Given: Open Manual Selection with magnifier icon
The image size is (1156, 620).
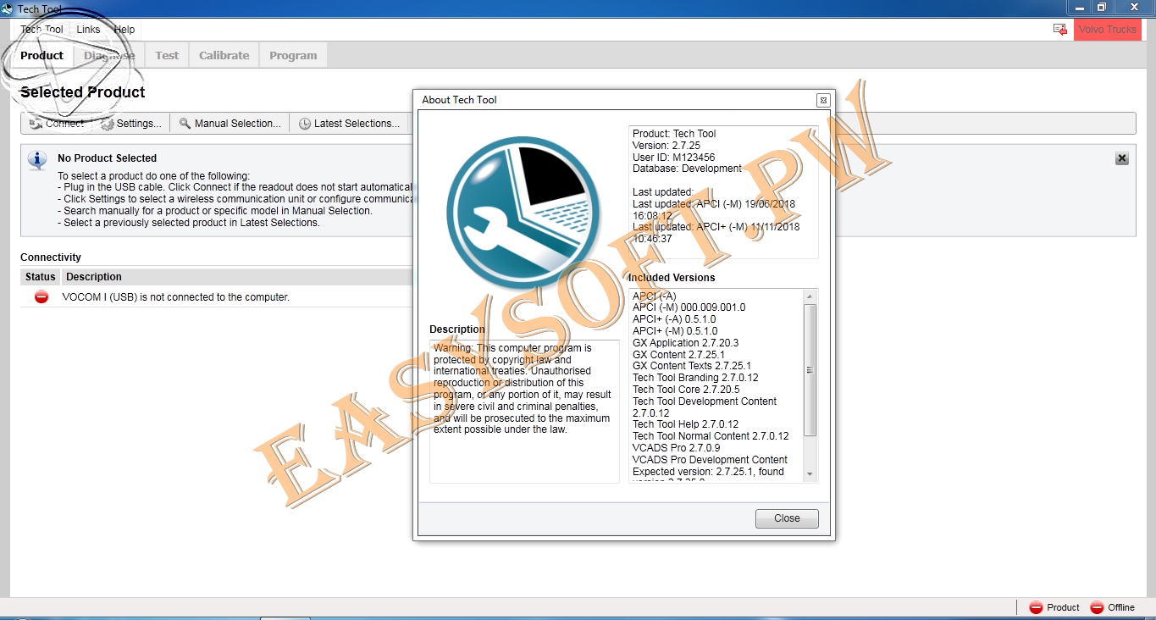Looking at the screenshot, I should (x=230, y=124).
